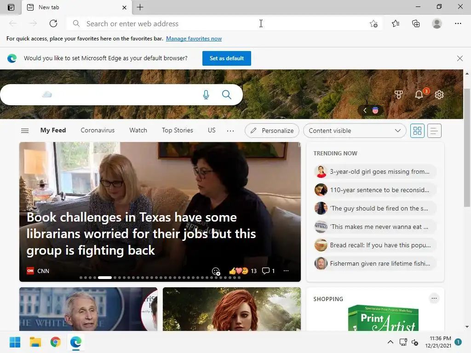Viewport: 471px width, 353px height.
Task: Open the Favorites list icon
Action: (395, 23)
